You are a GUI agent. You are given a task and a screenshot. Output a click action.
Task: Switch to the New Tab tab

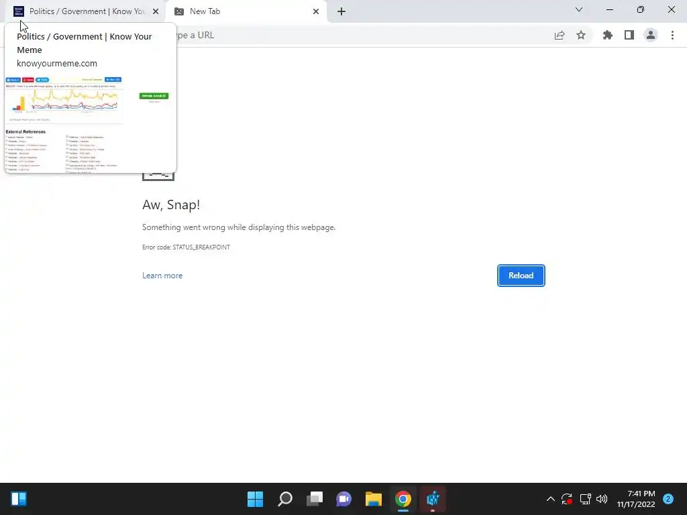tap(247, 11)
